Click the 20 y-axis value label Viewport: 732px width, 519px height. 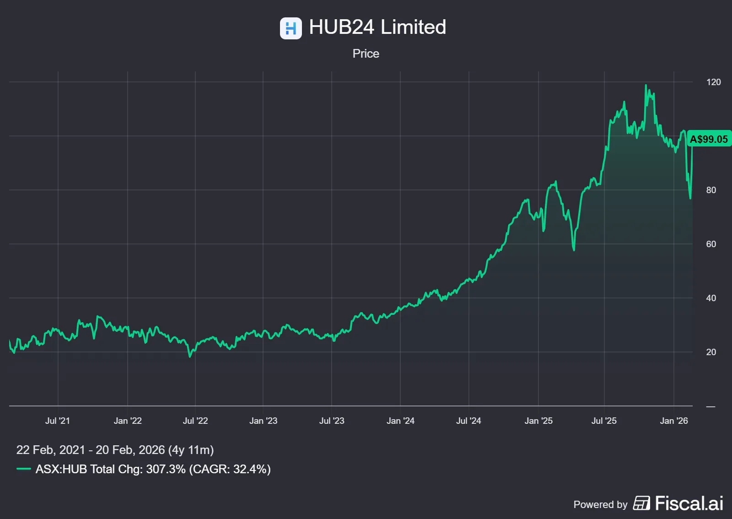click(x=711, y=352)
